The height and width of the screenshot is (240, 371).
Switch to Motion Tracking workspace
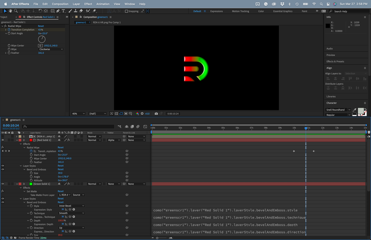pos(241,11)
